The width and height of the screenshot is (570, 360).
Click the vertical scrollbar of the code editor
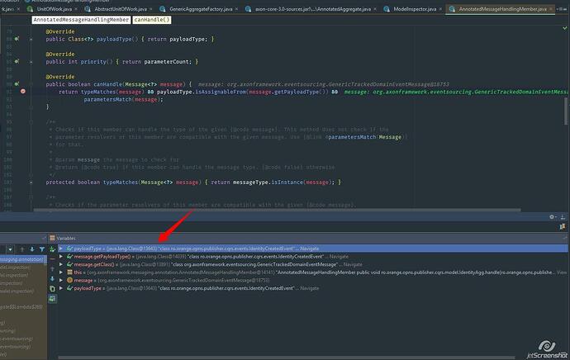(x=566, y=111)
